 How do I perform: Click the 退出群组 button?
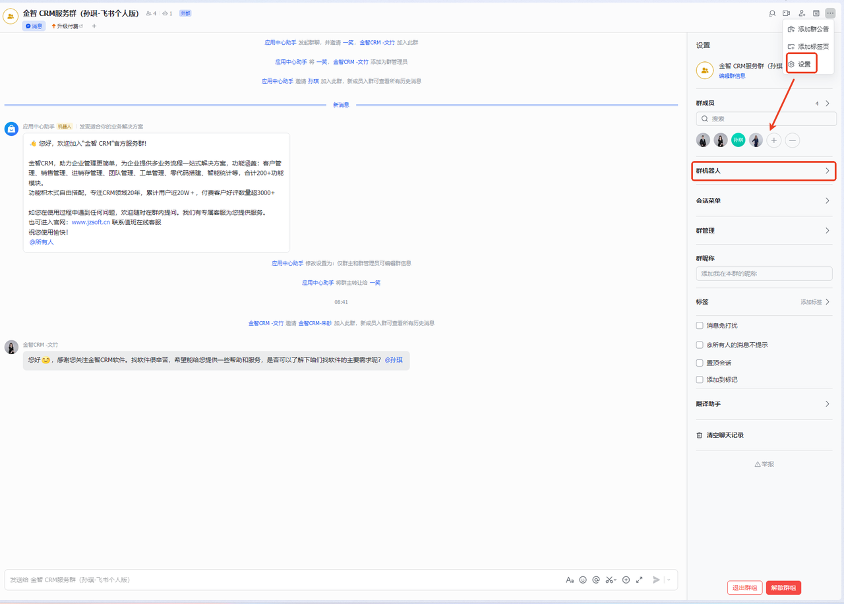click(745, 588)
